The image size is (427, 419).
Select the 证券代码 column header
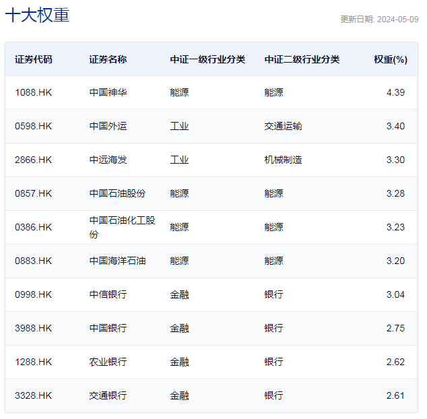point(34,59)
